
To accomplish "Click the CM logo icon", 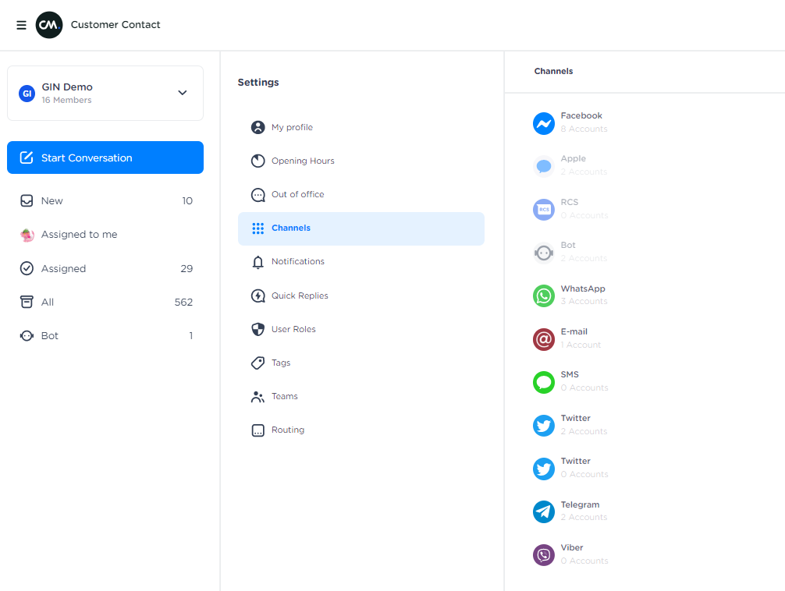I will point(49,25).
